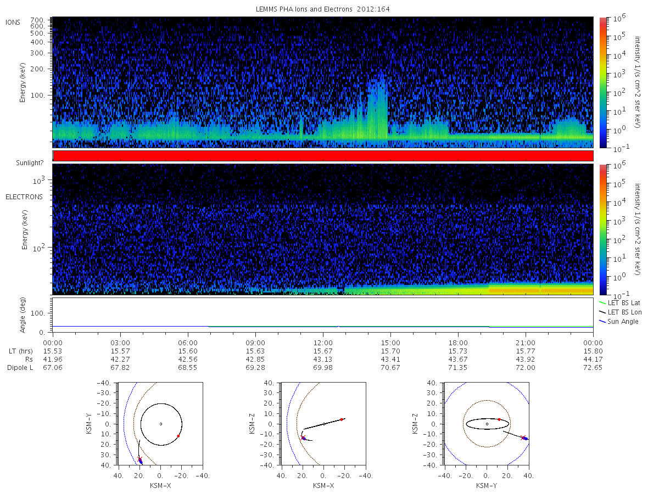Click the electrons intensity color scale bar
The width and height of the screenshot is (659, 494).
602,229
